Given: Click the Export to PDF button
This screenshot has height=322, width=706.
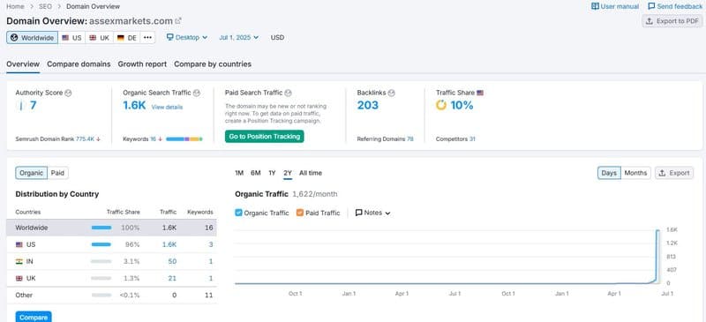Looking at the screenshot, I should coord(672,21).
